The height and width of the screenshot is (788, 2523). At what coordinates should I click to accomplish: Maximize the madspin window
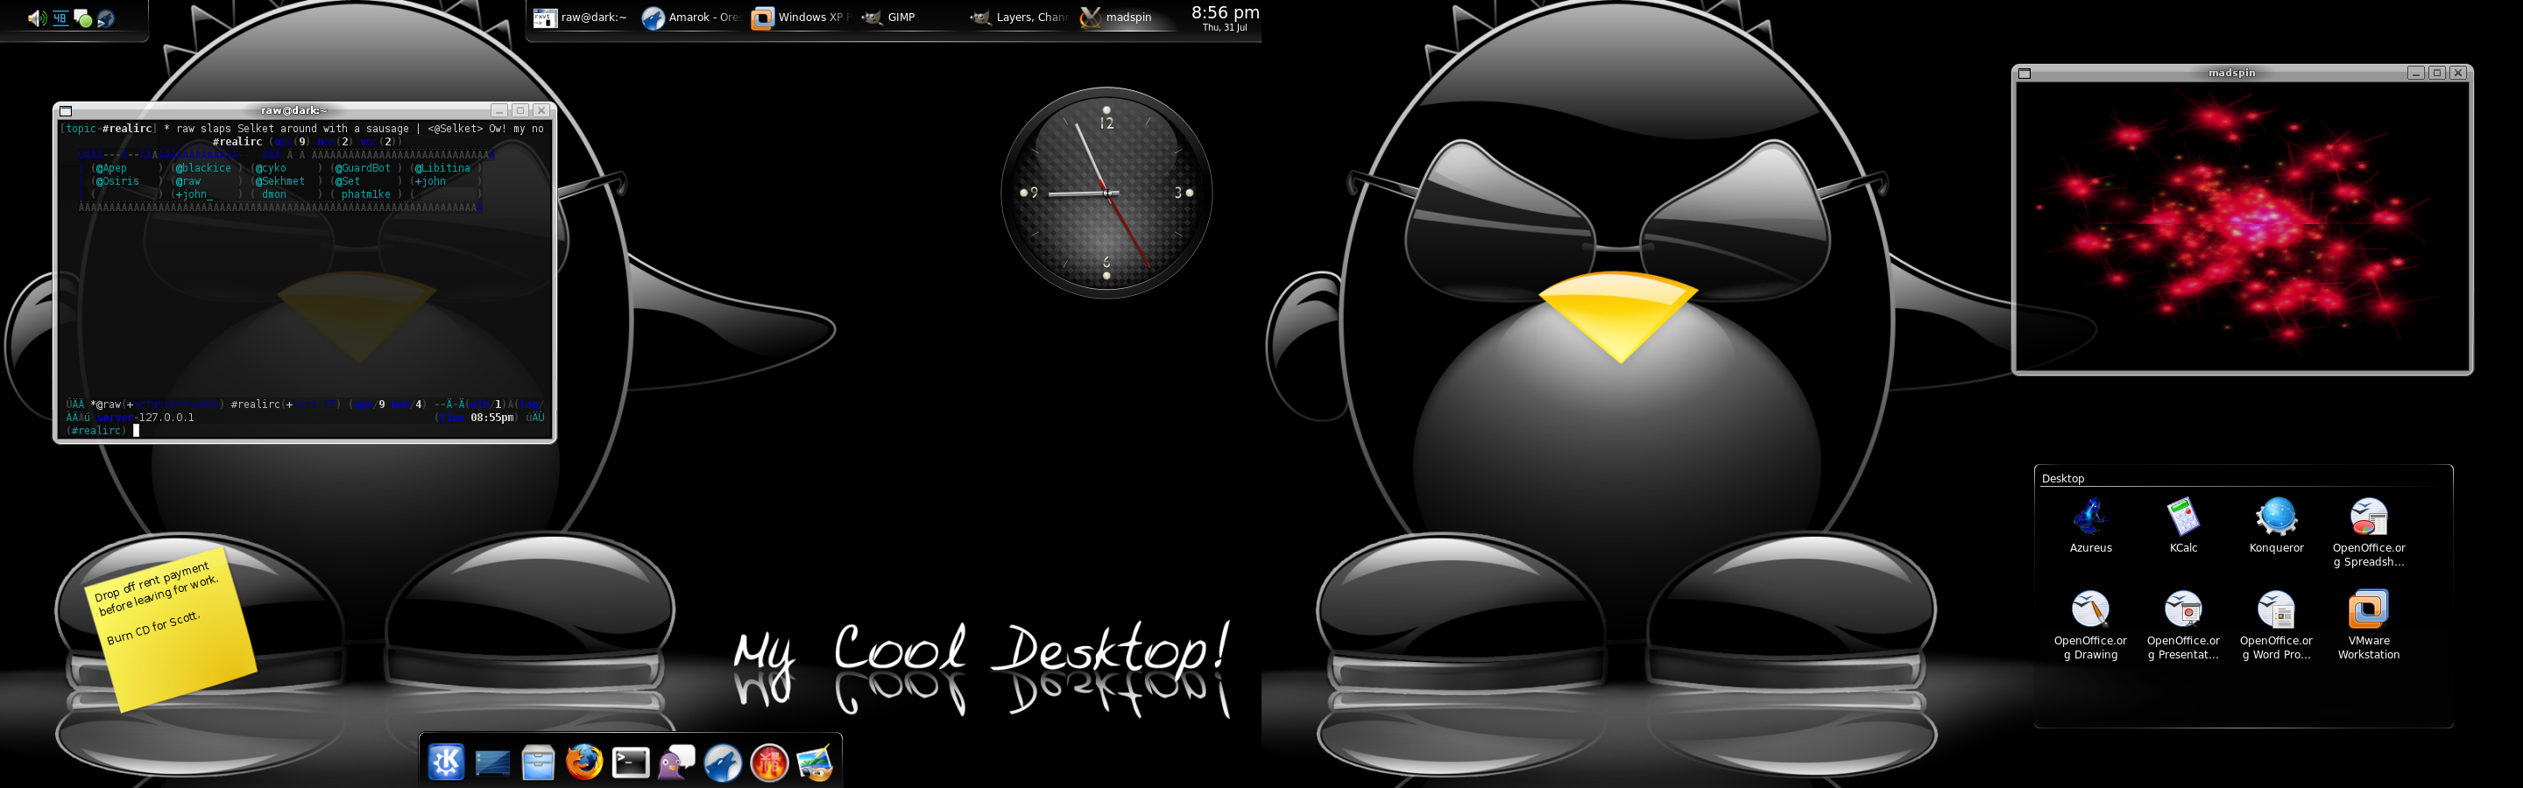[2437, 74]
